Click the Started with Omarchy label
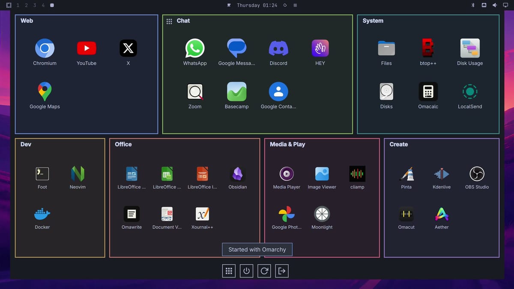Viewport: 514px width, 289px height. pyautogui.click(x=257, y=249)
